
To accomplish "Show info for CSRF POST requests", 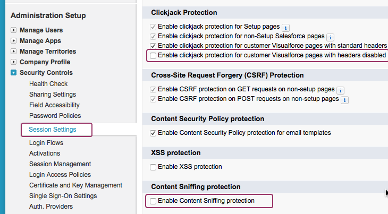I will [x=345, y=100].
